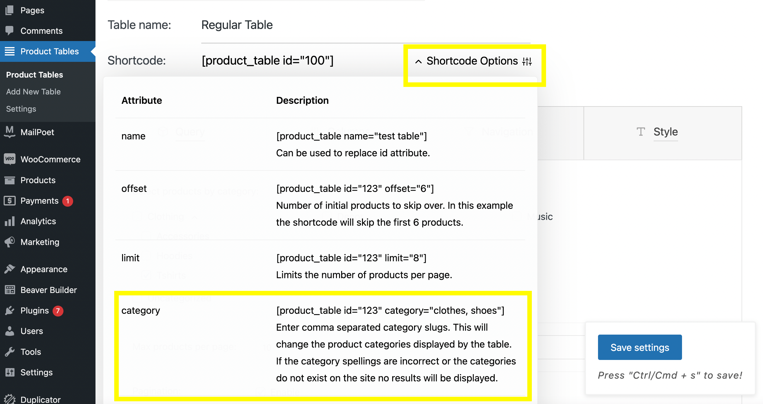Click the Comments speech bubble icon
763x404 pixels.
point(10,30)
